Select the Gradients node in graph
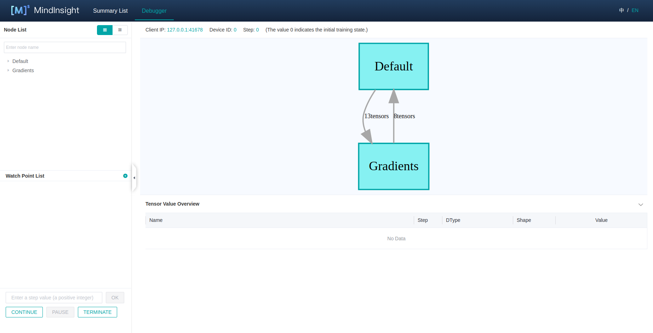The height and width of the screenshot is (333, 653). [394, 166]
